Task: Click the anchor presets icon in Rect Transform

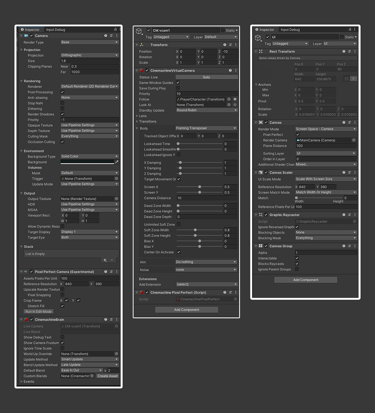Action: point(346,78)
